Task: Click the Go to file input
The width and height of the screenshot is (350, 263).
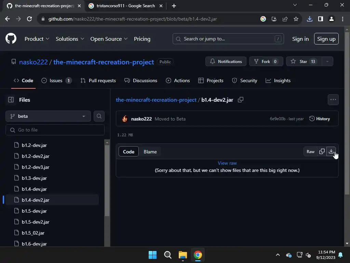Action: pyautogui.click(x=55, y=130)
